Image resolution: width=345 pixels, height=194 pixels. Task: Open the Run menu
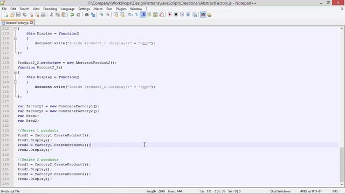click(109, 9)
